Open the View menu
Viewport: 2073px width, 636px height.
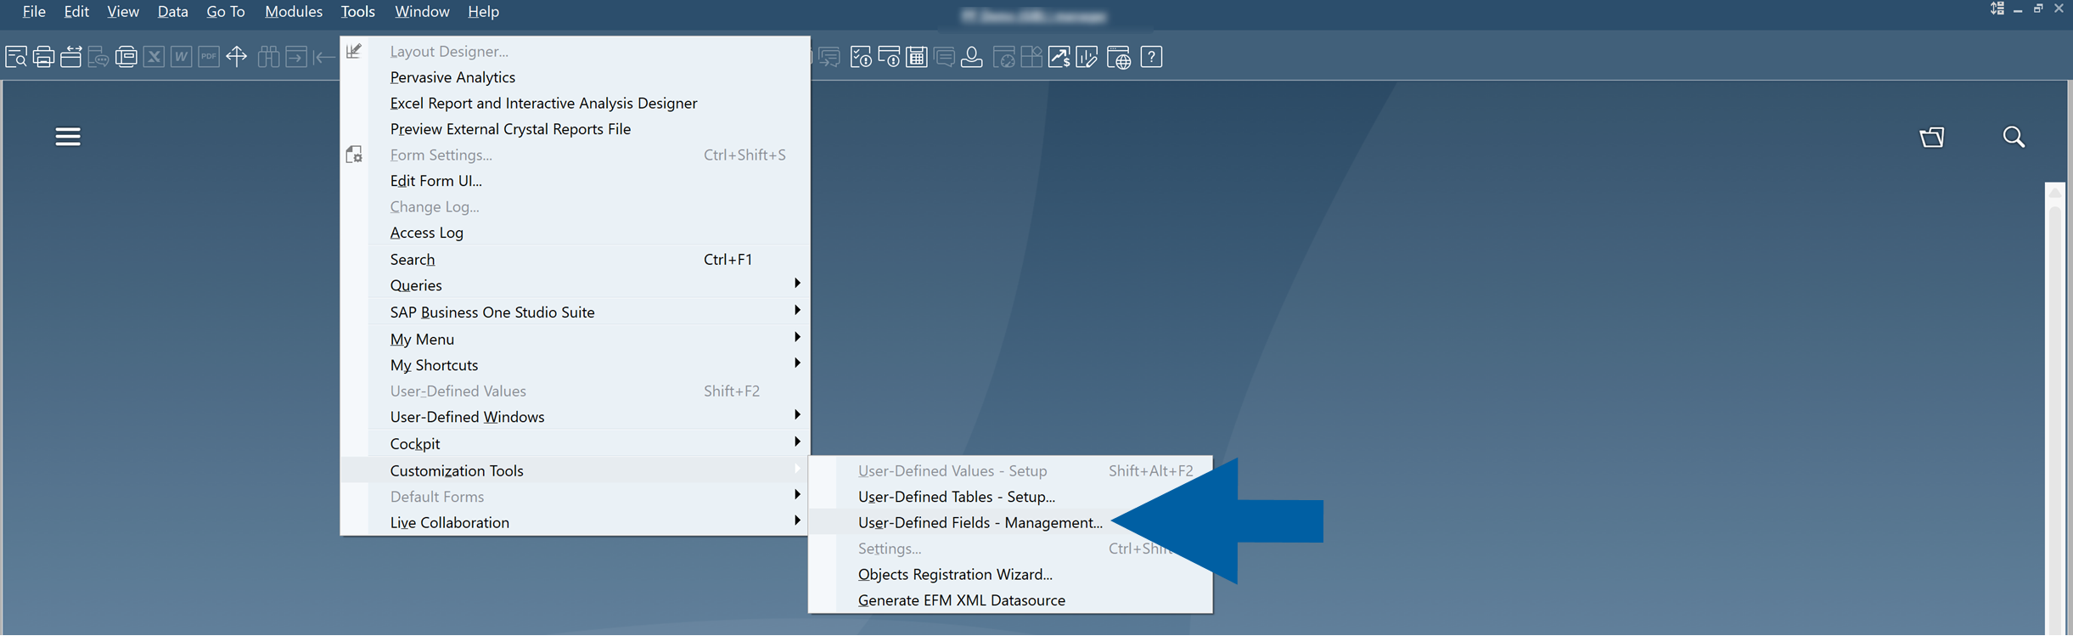[123, 12]
